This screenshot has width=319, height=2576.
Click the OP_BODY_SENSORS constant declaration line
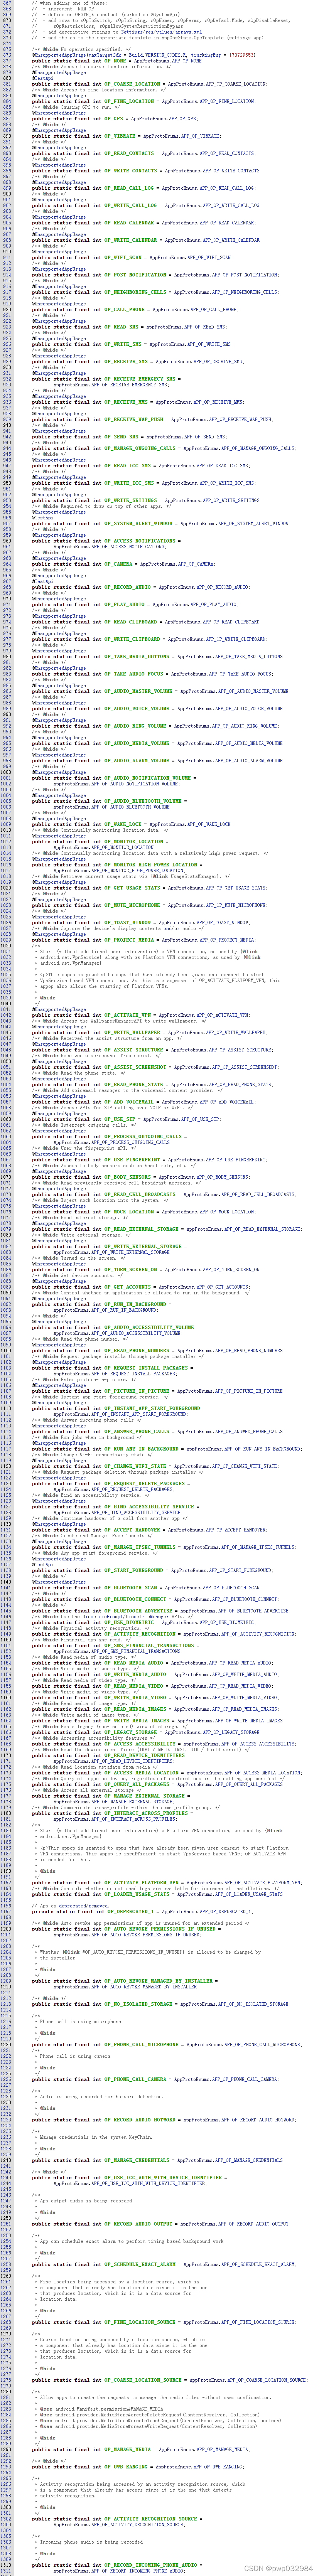141,1177
